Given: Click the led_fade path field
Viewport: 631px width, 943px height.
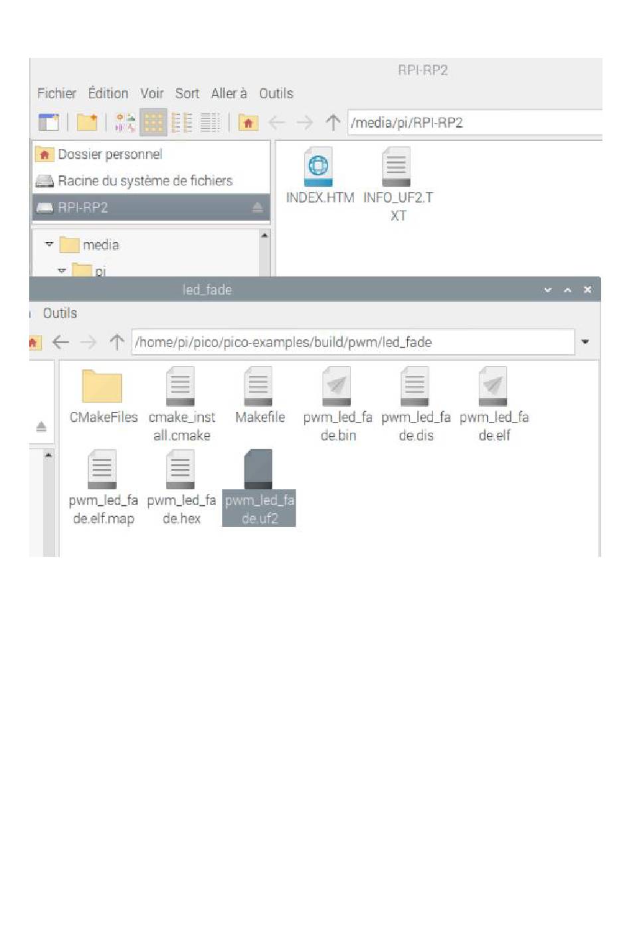Looking at the screenshot, I should (353, 342).
